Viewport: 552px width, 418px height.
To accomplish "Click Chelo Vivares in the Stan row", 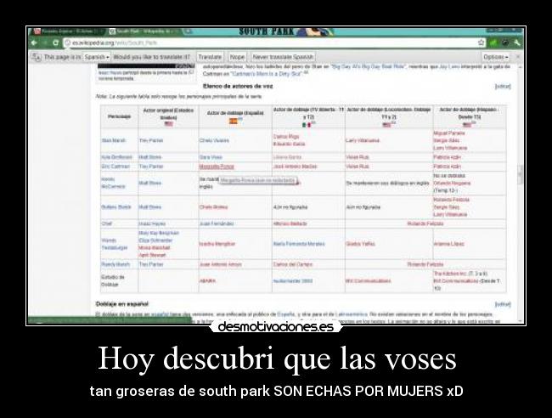I will tap(214, 140).
